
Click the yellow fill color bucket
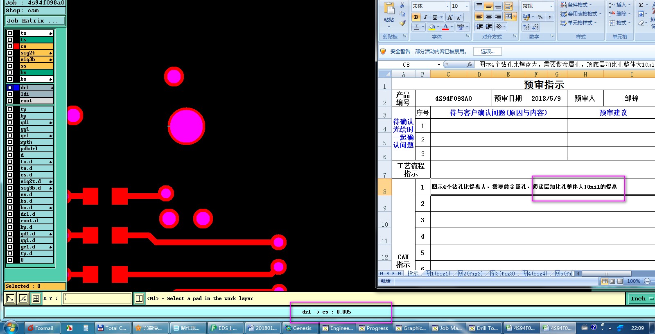click(432, 27)
